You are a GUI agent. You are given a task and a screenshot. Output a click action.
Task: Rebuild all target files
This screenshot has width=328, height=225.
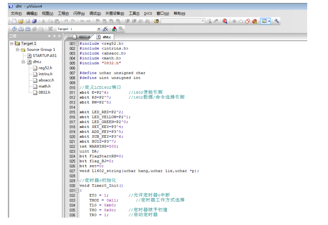coord(28,29)
